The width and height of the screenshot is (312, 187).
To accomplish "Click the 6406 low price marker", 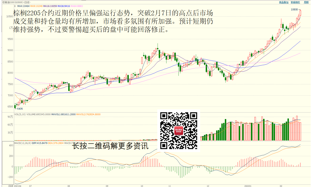I will click(x=19, y=109).
